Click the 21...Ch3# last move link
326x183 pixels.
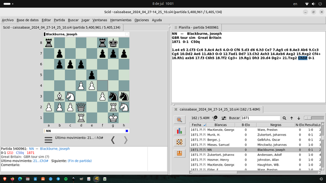41,161
